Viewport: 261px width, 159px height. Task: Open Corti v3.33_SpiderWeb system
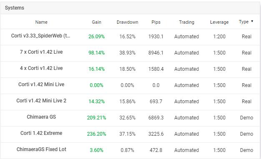(x=41, y=36)
